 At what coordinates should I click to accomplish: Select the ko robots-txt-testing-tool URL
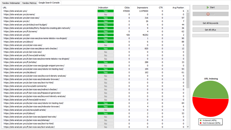pos(33,103)
